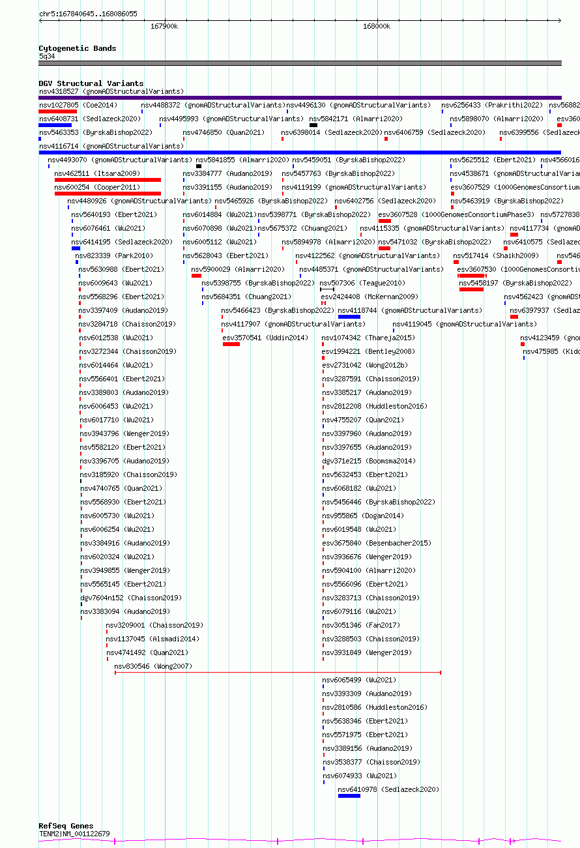Open esv2731042 (Wong2012b) variant
580x848 pixels.
365,365
